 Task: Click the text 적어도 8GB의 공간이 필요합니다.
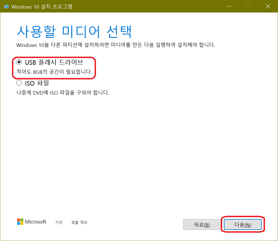tap(54, 72)
